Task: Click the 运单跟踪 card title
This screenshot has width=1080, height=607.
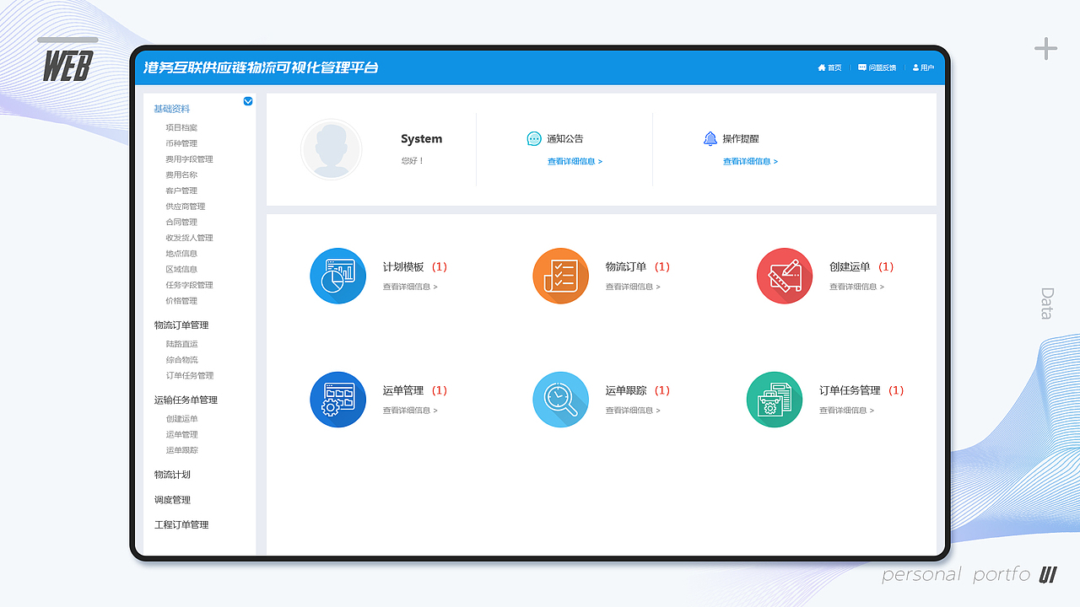Action: click(626, 391)
